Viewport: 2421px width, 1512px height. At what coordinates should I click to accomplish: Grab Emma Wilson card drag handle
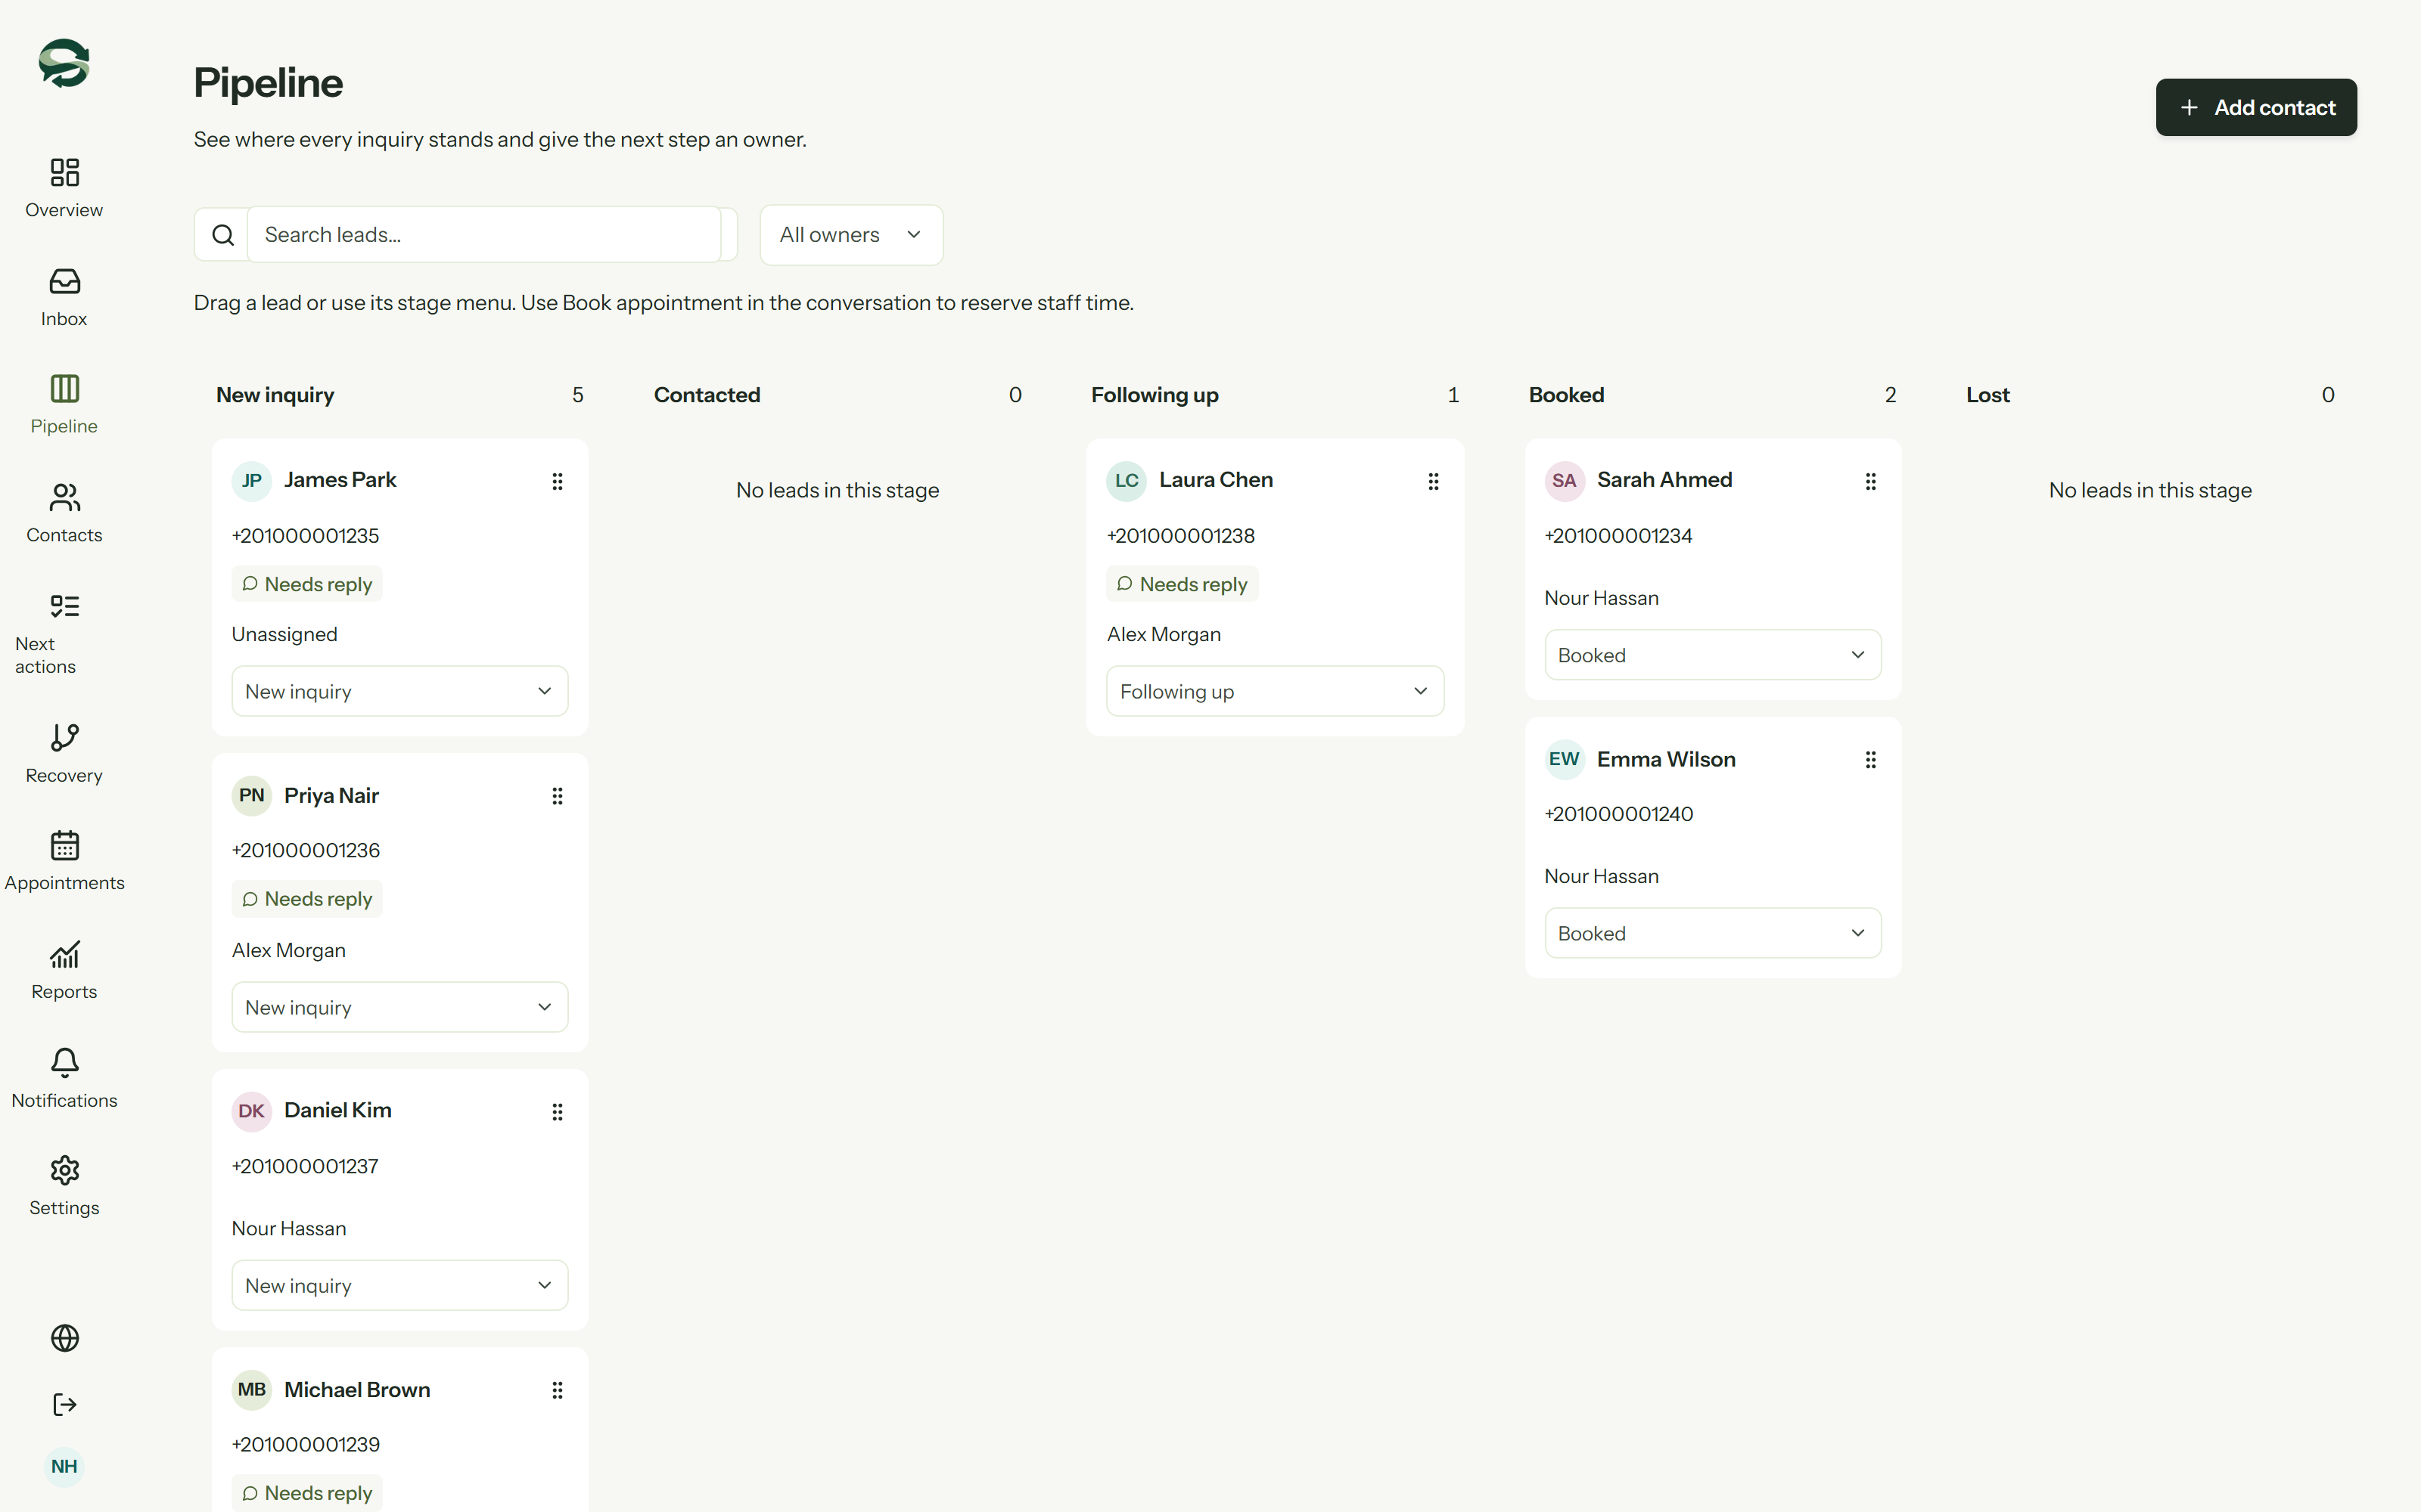[x=1869, y=760]
